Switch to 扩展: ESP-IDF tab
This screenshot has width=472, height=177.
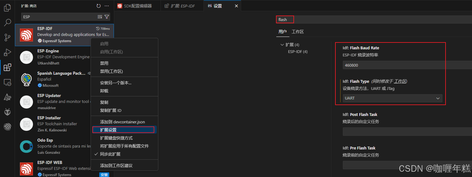[x=182, y=6]
